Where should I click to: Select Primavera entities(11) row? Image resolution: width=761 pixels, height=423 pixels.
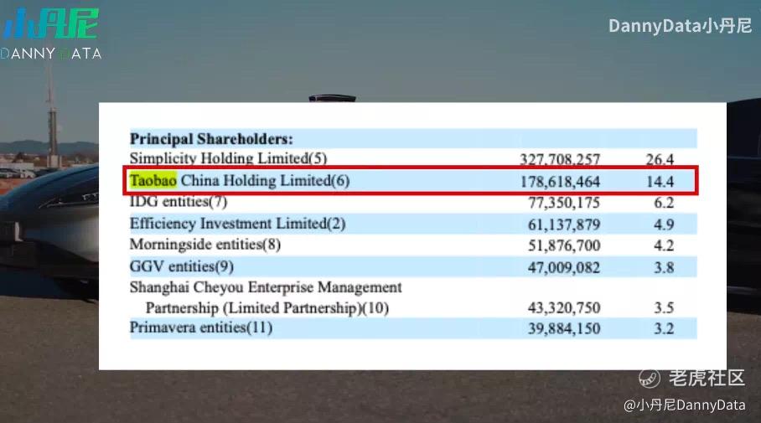[413, 328]
